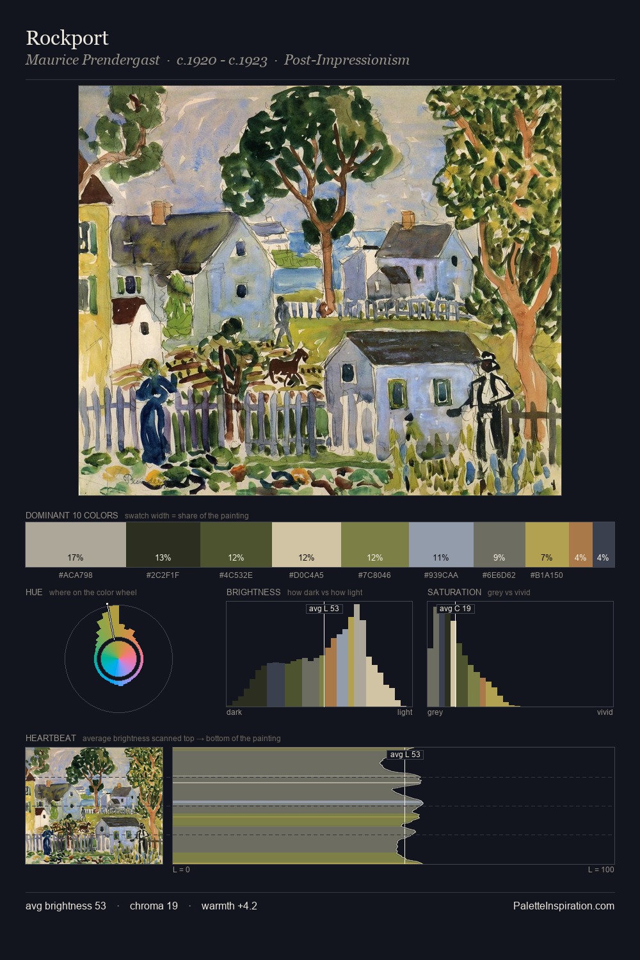Screen dimensions: 640x960
Task: Select the 9% grey swatch #6E6D62
Action: click(499, 545)
